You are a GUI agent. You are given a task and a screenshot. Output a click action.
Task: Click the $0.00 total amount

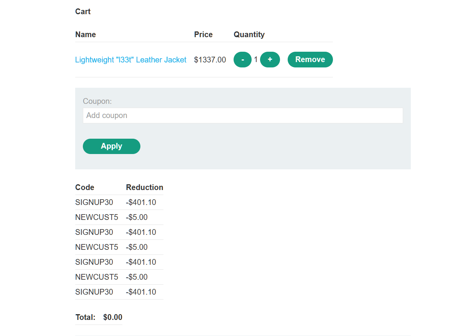point(113,317)
